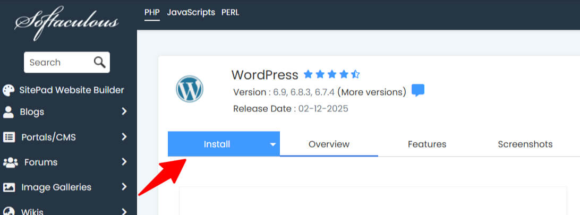
Task: Switch to the JavaScripts tab
Action: (191, 13)
